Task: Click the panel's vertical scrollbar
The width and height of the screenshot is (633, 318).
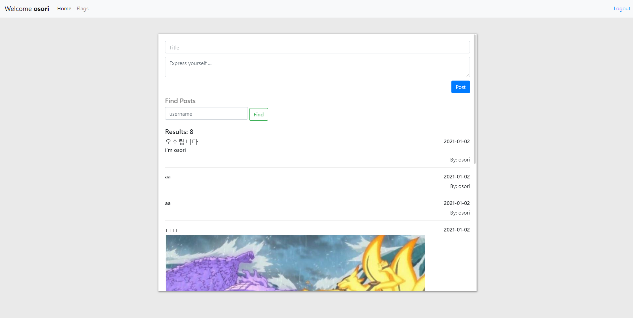Action: click(475, 99)
